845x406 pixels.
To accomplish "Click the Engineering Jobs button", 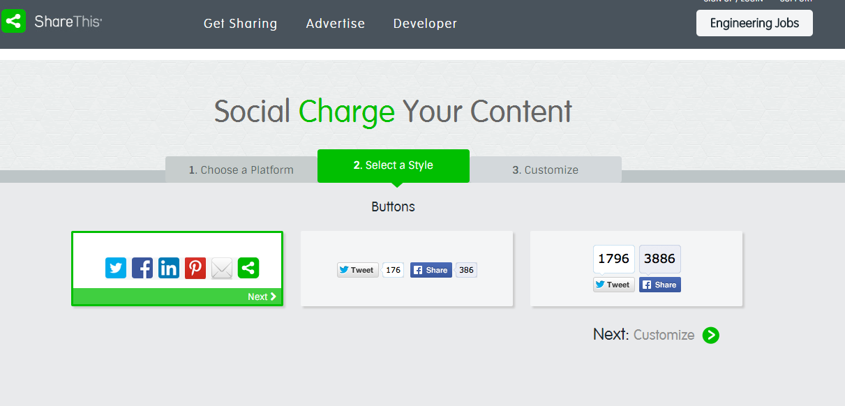I will 754,23.
